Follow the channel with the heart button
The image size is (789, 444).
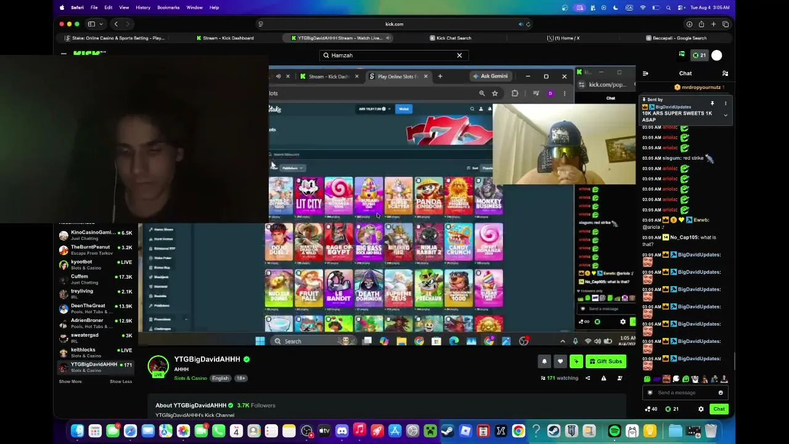coord(560,361)
